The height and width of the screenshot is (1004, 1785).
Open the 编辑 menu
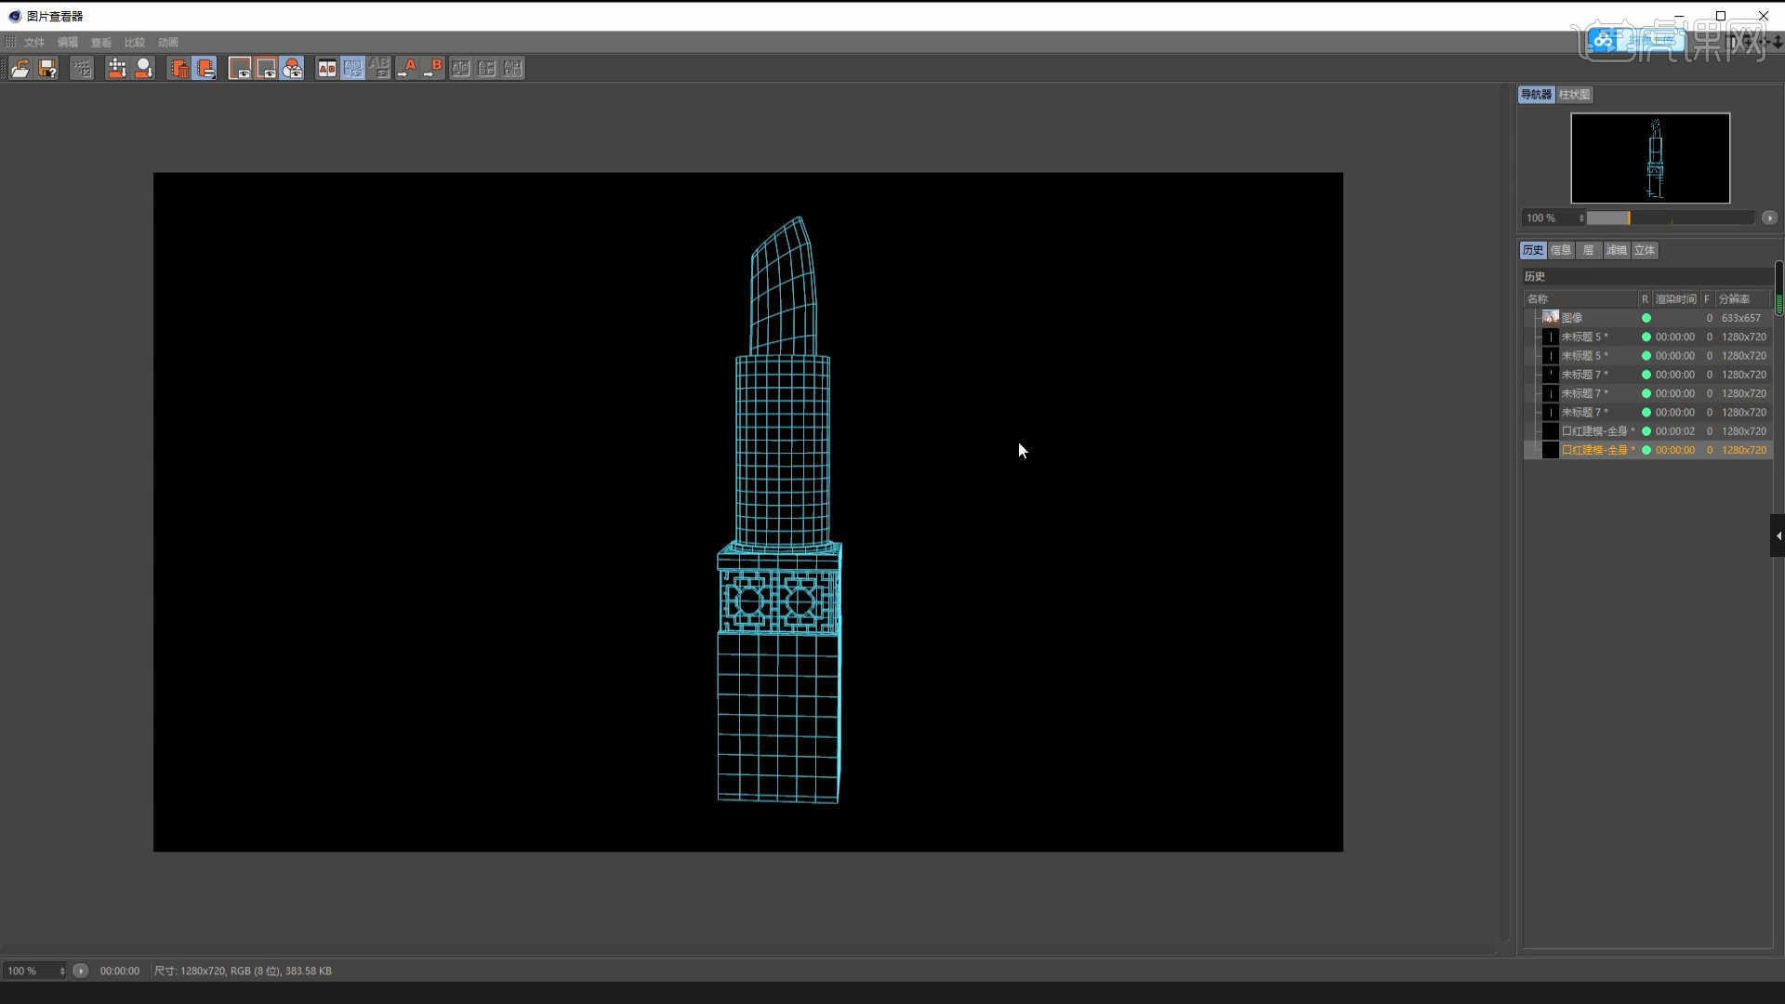pos(68,43)
